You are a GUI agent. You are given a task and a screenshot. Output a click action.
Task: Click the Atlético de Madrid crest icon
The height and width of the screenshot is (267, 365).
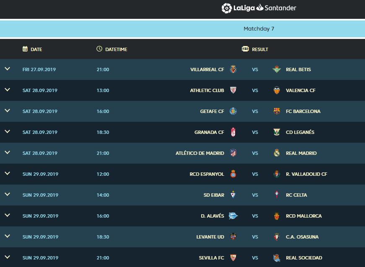pos(233,153)
